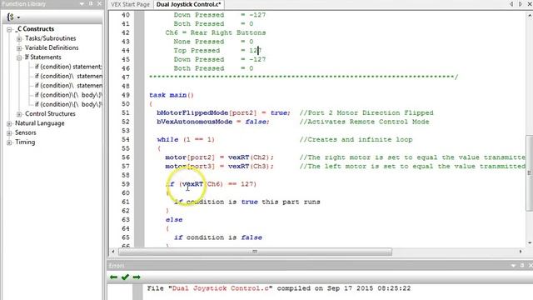The height and width of the screenshot is (300, 533).
Task: Switch to the VEX Start Page tab
Action: [x=130, y=4]
